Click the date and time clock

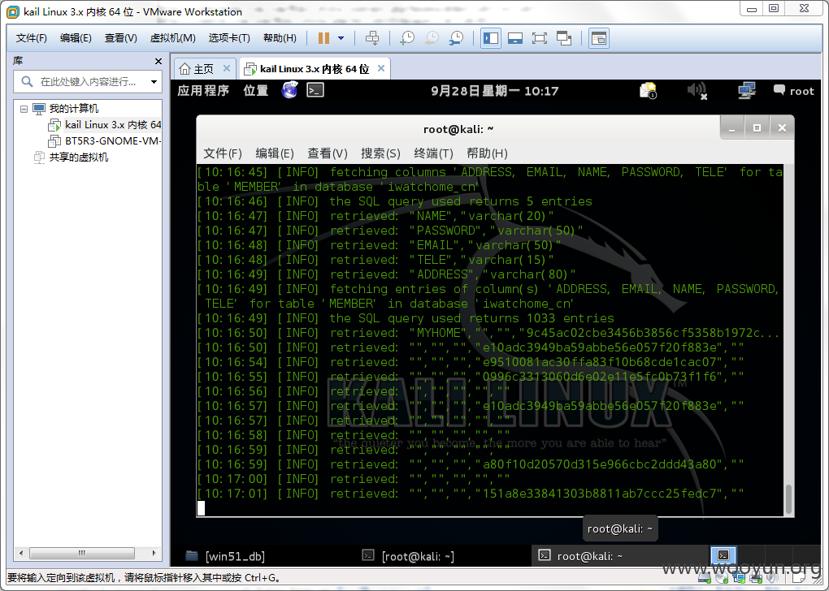point(494,91)
